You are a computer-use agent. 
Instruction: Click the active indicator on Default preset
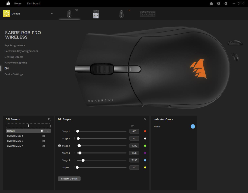[x=42, y=131]
